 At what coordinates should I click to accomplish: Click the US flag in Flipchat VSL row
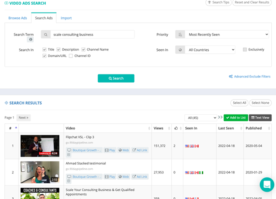tap(187, 146)
